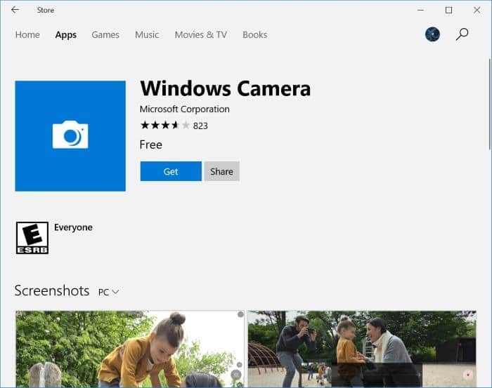This screenshot has height=388, width=492.
Task: Click the star rating of the app
Action: (165, 126)
